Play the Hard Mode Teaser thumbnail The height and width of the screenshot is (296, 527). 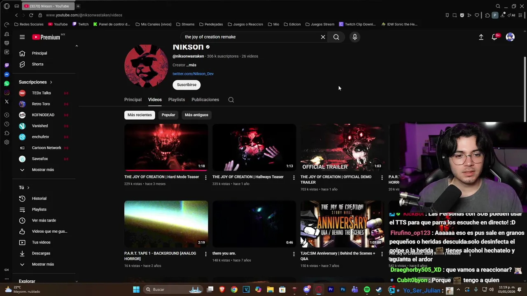coord(166,147)
